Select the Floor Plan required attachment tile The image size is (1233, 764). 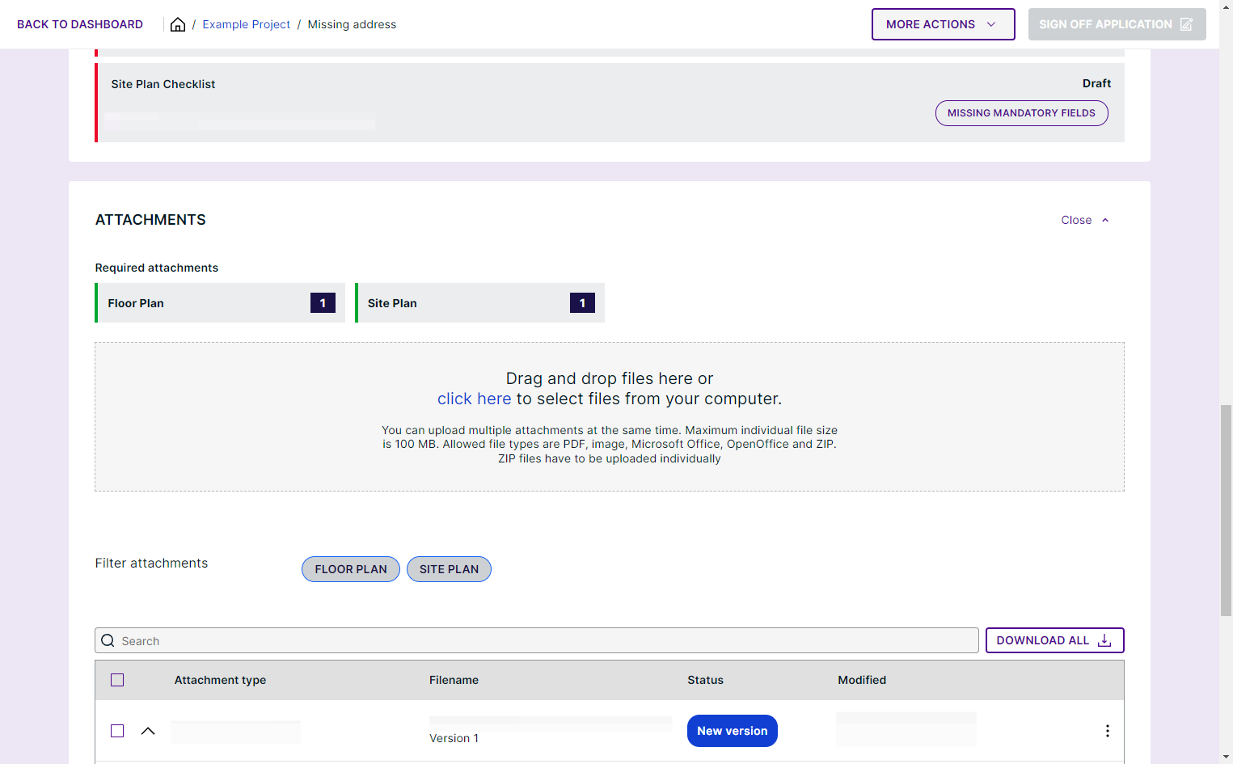coord(220,303)
